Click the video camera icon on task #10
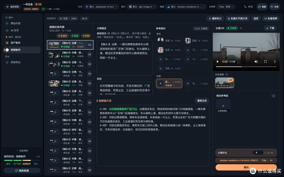Screen dimensions: 284x177 click(x=89, y=131)
